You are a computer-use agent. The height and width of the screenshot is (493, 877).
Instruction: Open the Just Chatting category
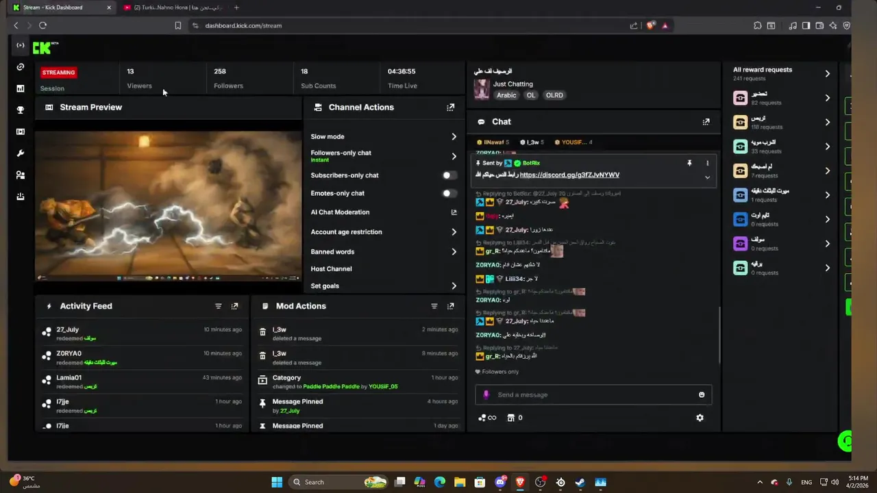512,84
